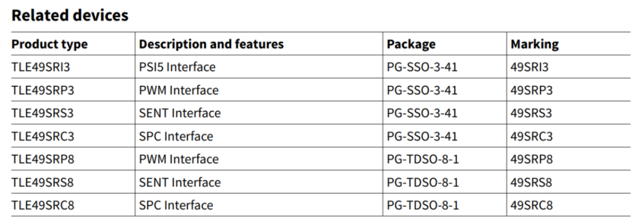Viewport: 635px width, 218px height.
Task: Select marking cell 49SRP3
Action: coord(532,90)
